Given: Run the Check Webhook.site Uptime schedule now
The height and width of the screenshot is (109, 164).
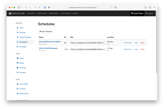Looking at the screenshot, I should point(128,43).
